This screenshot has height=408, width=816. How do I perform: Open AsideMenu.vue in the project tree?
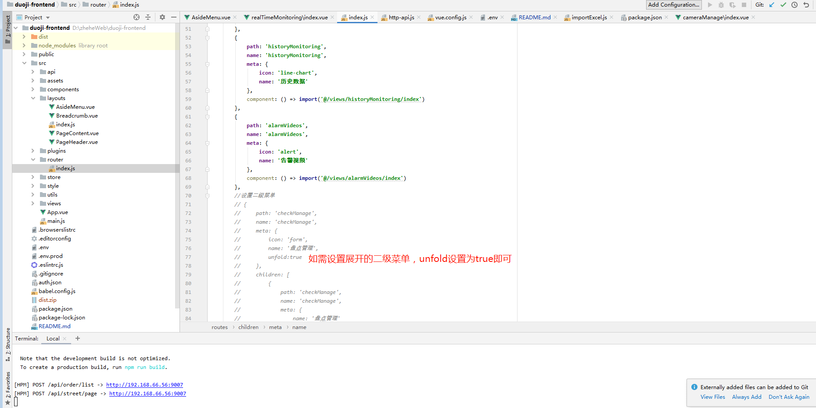tap(75, 107)
